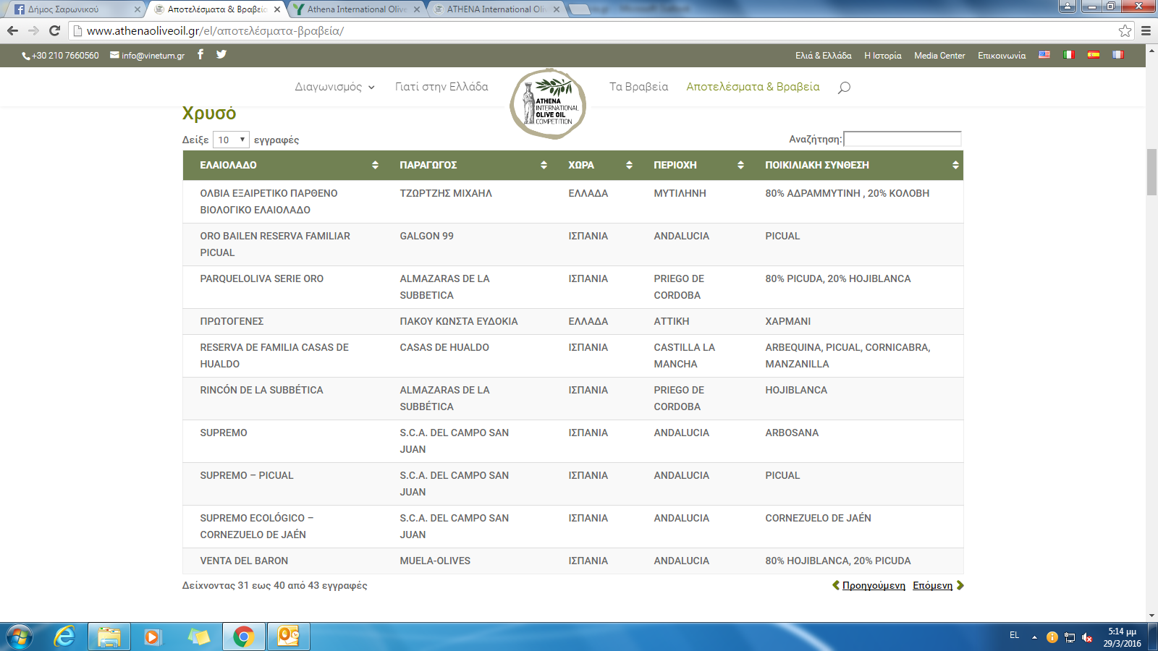
Task: Select cell VENTA DEL BARON
Action: point(283,561)
